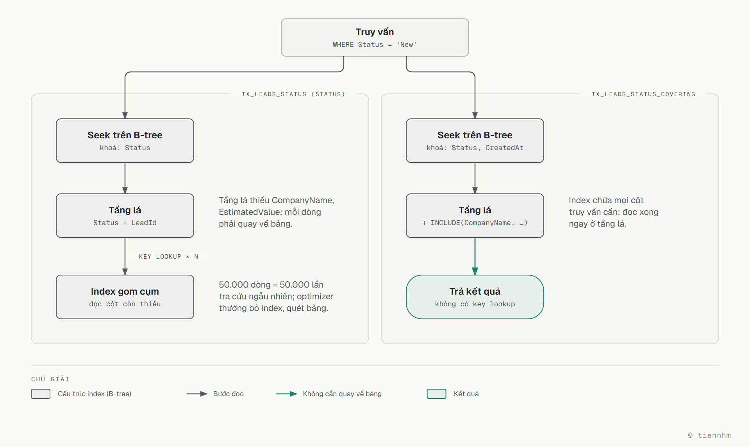Click the 'KEY LOOKUP × N' label
The image size is (750, 447).
(168, 257)
